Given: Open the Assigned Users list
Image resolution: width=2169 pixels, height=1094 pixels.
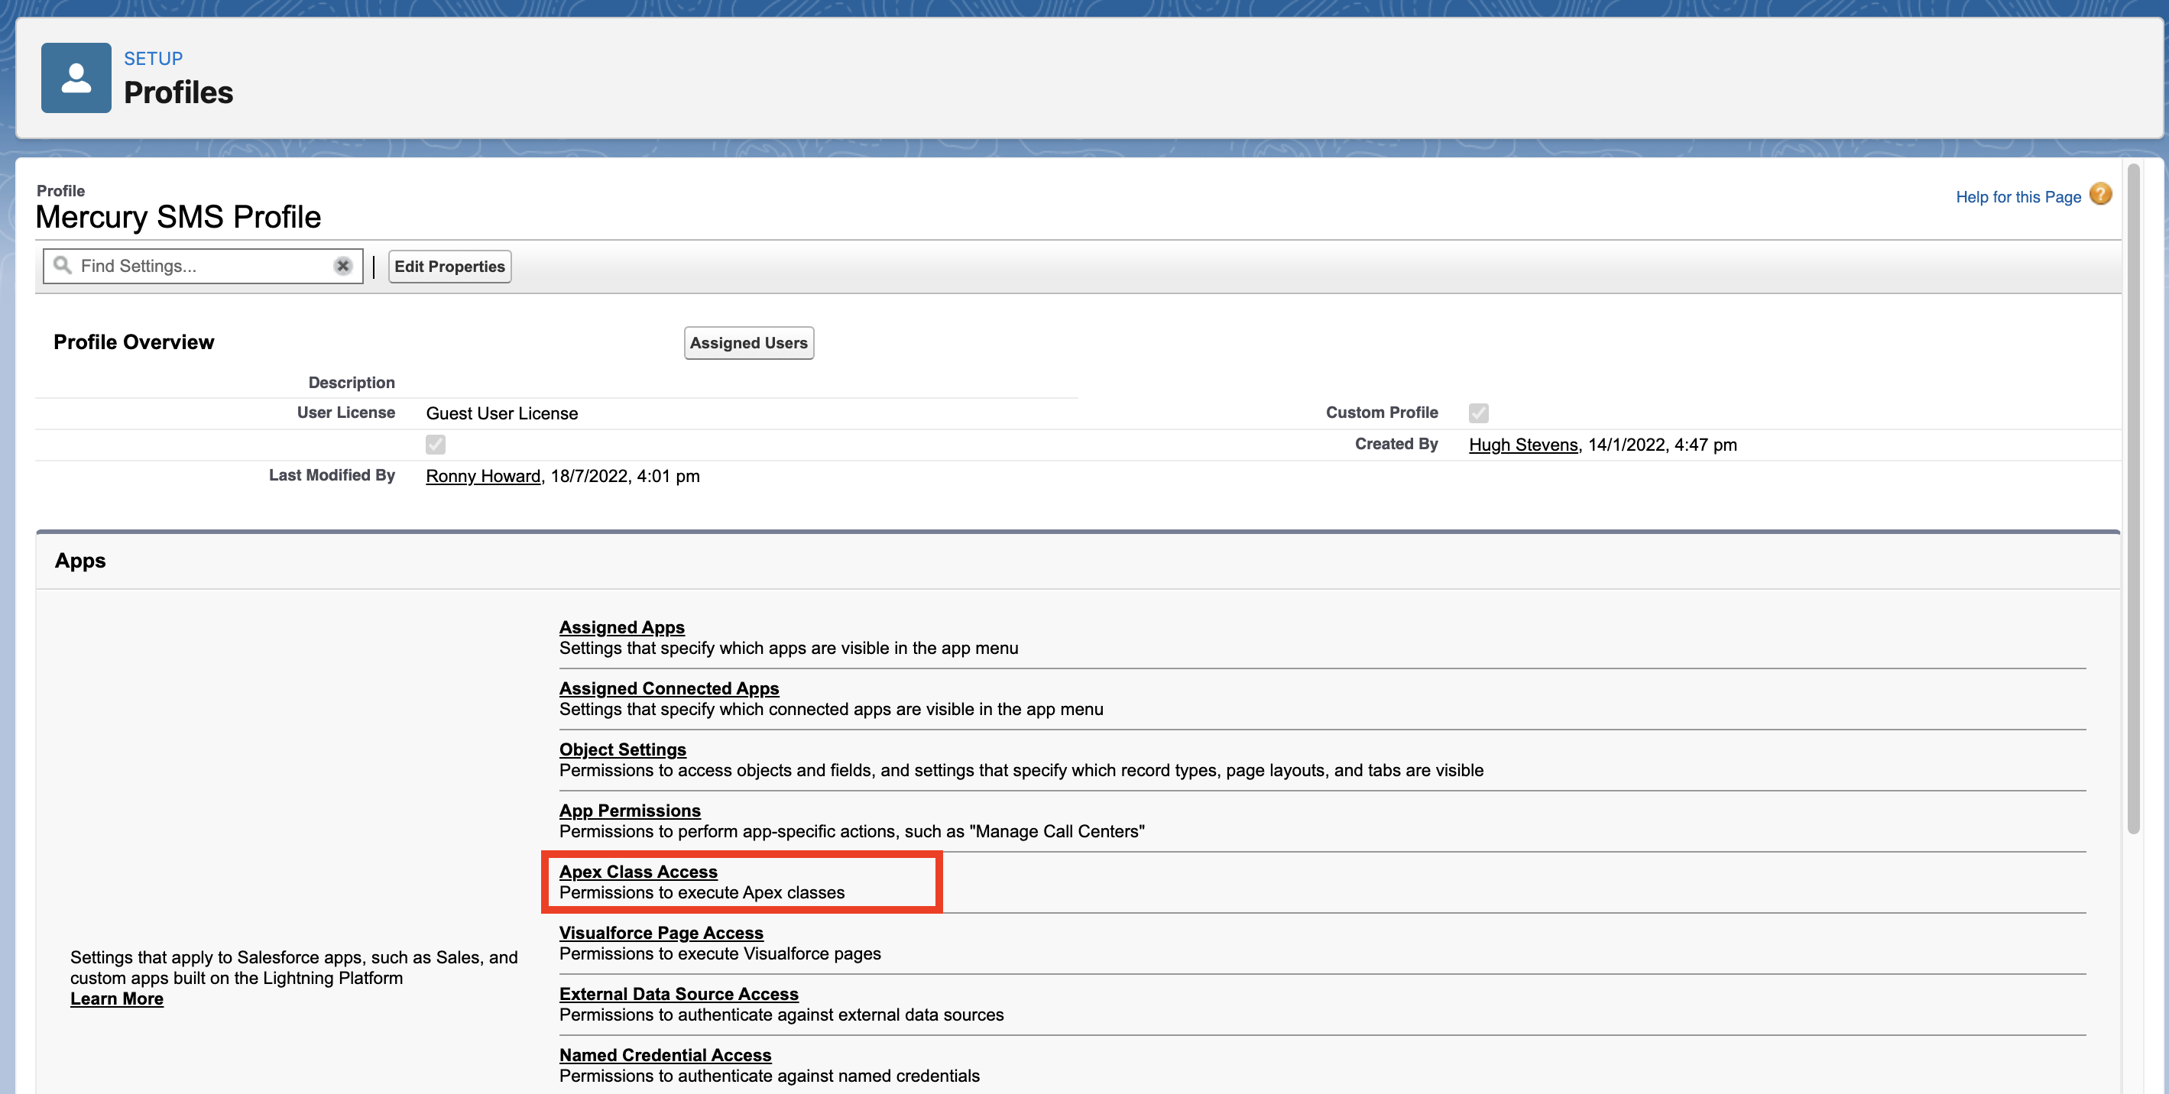Looking at the screenshot, I should tap(748, 343).
